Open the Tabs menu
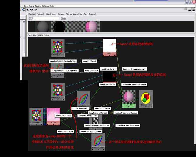The image size is (196, 157). point(25,6)
